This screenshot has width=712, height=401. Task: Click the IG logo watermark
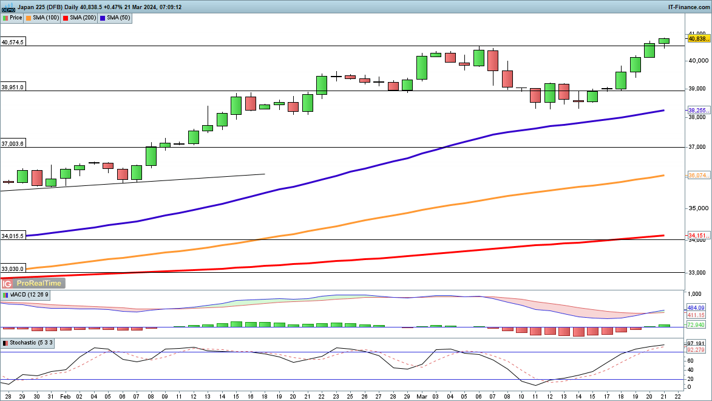[8, 283]
